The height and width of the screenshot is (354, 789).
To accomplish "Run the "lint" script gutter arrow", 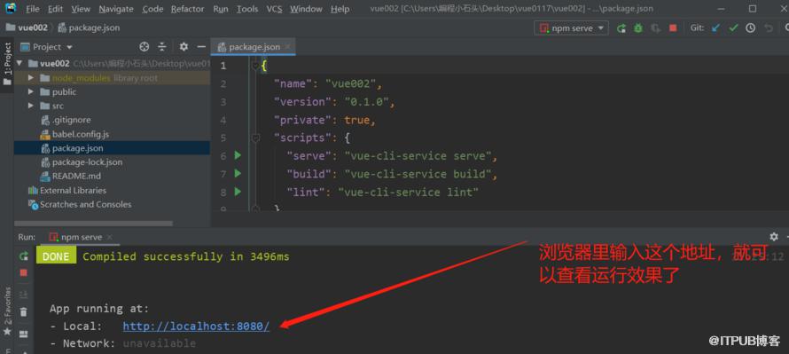I will [238, 192].
